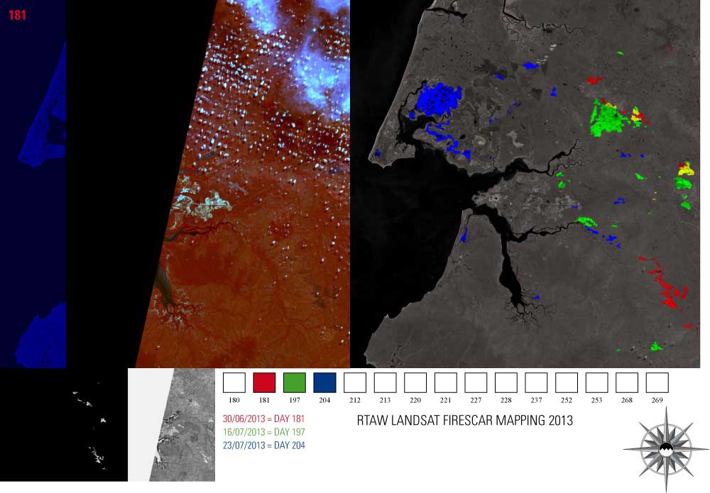Check the empty day 227 legend box
The height and width of the screenshot is (493, 710).
pyautogui.click(x=476, y=383)
